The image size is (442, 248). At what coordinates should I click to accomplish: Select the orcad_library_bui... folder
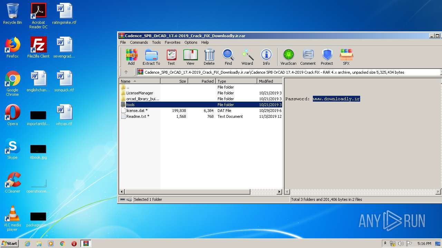click(201, 99)
